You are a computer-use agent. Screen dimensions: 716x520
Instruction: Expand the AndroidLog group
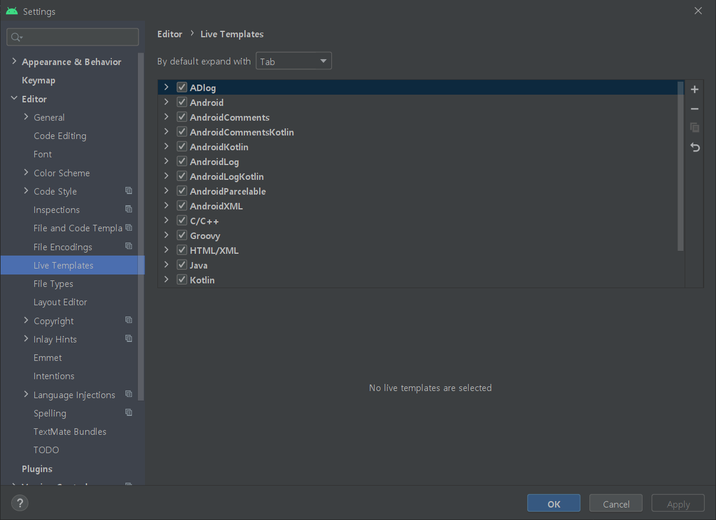(166, 162)
